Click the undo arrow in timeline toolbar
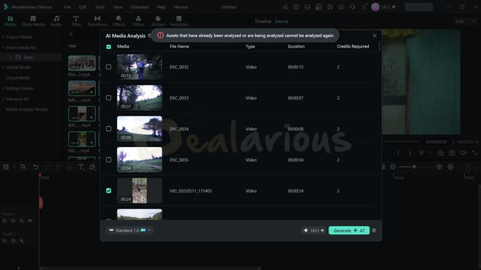Screen dimensions: 481x270 click(35, 167)
